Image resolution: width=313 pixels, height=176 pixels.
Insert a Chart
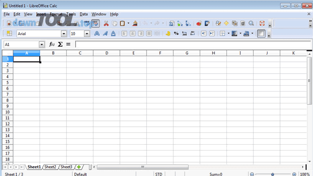coord(199,24)
